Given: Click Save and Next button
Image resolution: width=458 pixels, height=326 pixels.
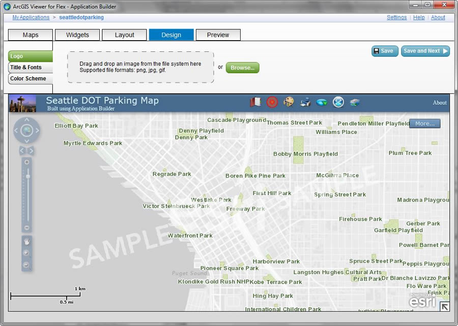Looking at the screenshot, I should [x=425, y=51].
